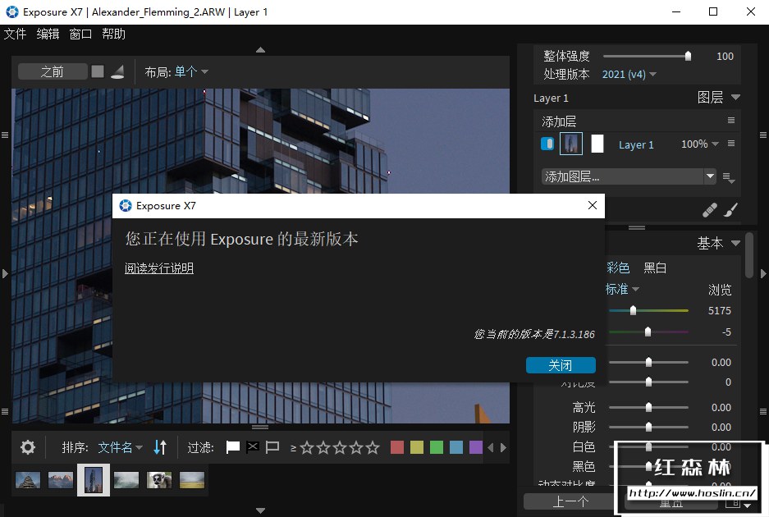Adjust the tint slider at -5
The height and width of the screenshot is (517, 769).
click(x=648, y=332)
